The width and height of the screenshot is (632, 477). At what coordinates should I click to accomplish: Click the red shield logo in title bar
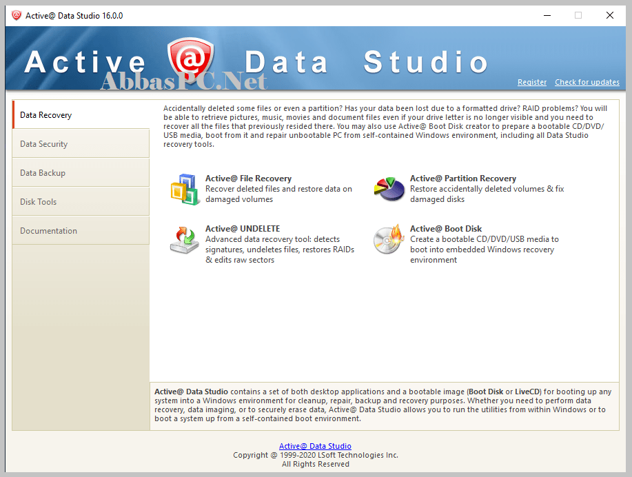pyautogui.click(x=16, y=15)
